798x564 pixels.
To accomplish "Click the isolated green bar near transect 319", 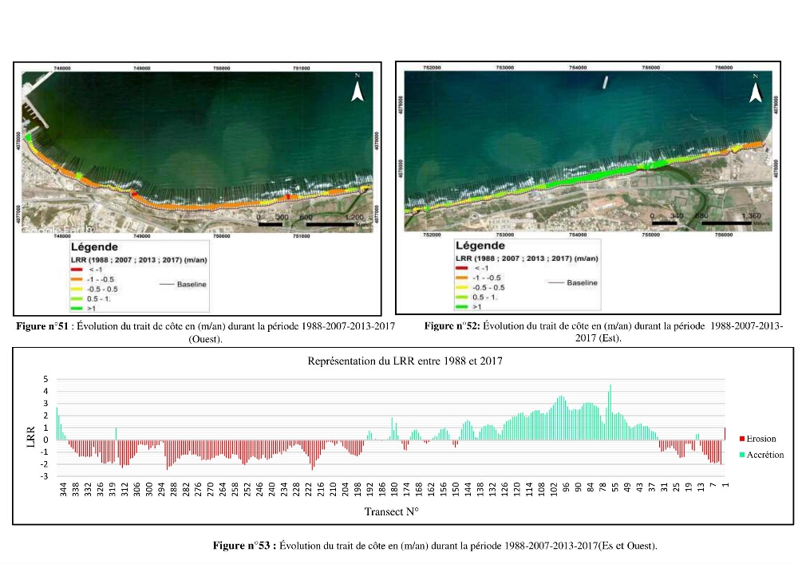I will click(116, 434).
